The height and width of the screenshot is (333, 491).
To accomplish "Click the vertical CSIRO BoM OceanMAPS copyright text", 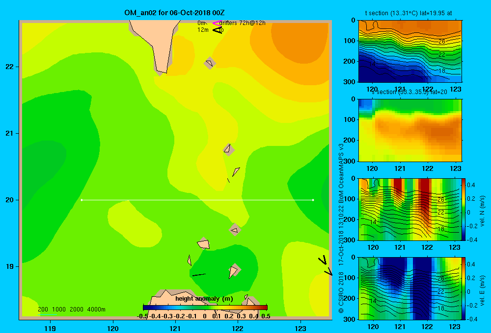I will [x=341, y=228].
